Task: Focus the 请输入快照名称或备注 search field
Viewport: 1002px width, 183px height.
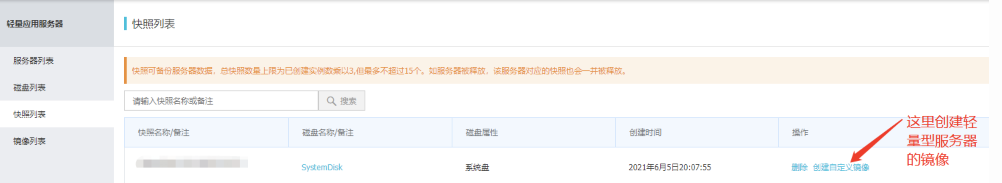Action: (221, 101)
